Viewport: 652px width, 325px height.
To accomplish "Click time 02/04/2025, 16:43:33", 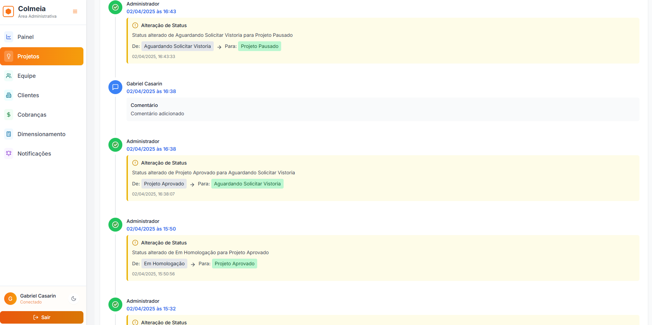I will click(154, 57).
